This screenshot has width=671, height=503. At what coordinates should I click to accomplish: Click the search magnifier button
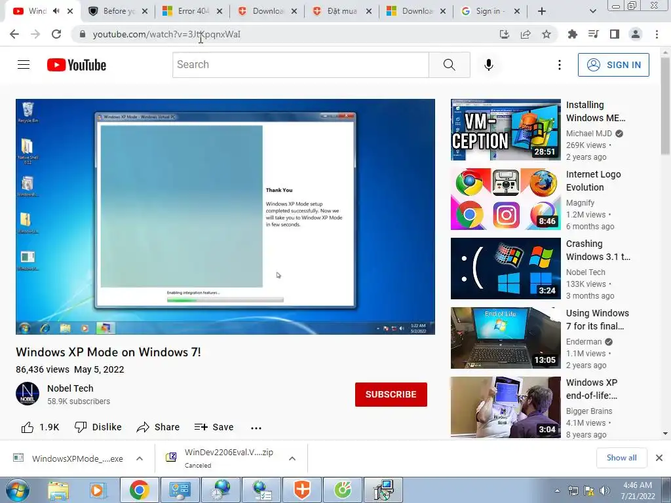pos(450,65)
